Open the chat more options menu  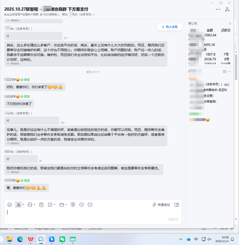click(218, 9)
